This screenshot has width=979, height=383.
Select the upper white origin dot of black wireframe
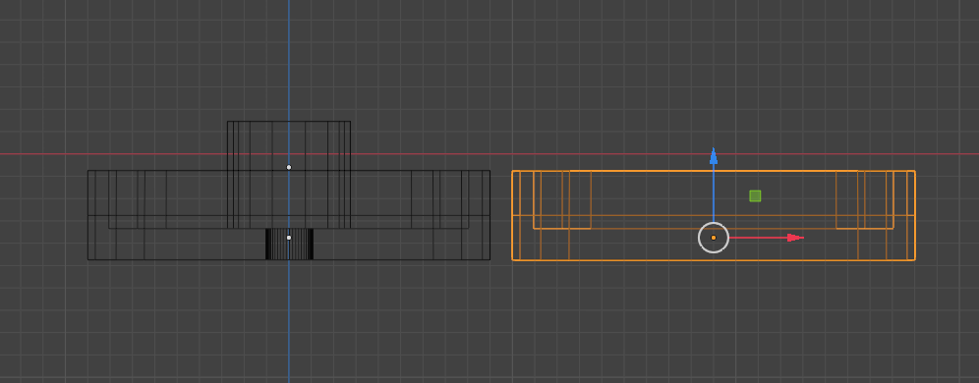[x=288, y=167]
